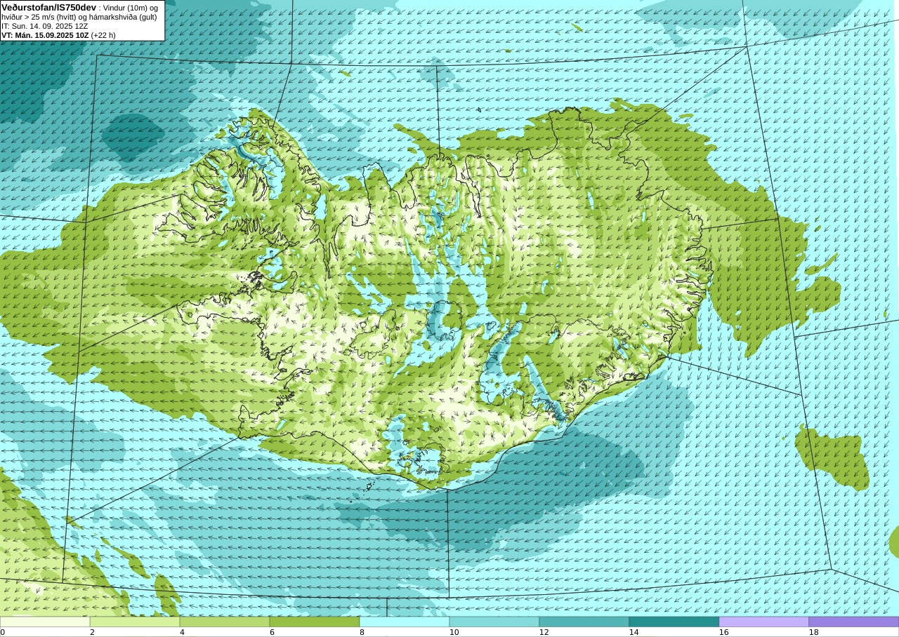
Task: Click the darker purple legend swatch above 18
Action: click(x=854, y=622)
